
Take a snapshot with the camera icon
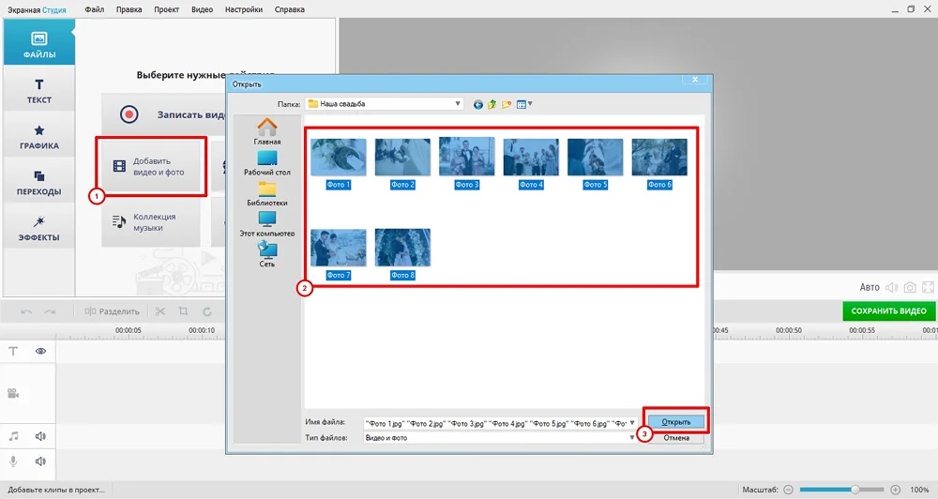909,287
